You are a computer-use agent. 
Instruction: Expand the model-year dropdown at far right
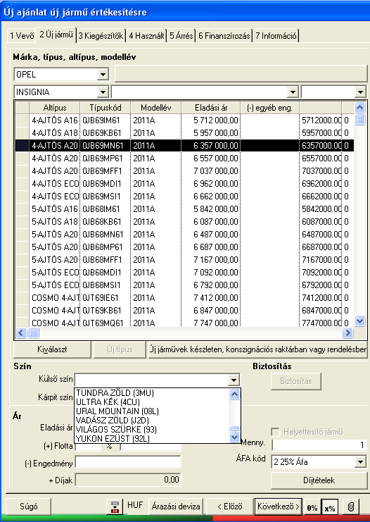tap(360, 92)
